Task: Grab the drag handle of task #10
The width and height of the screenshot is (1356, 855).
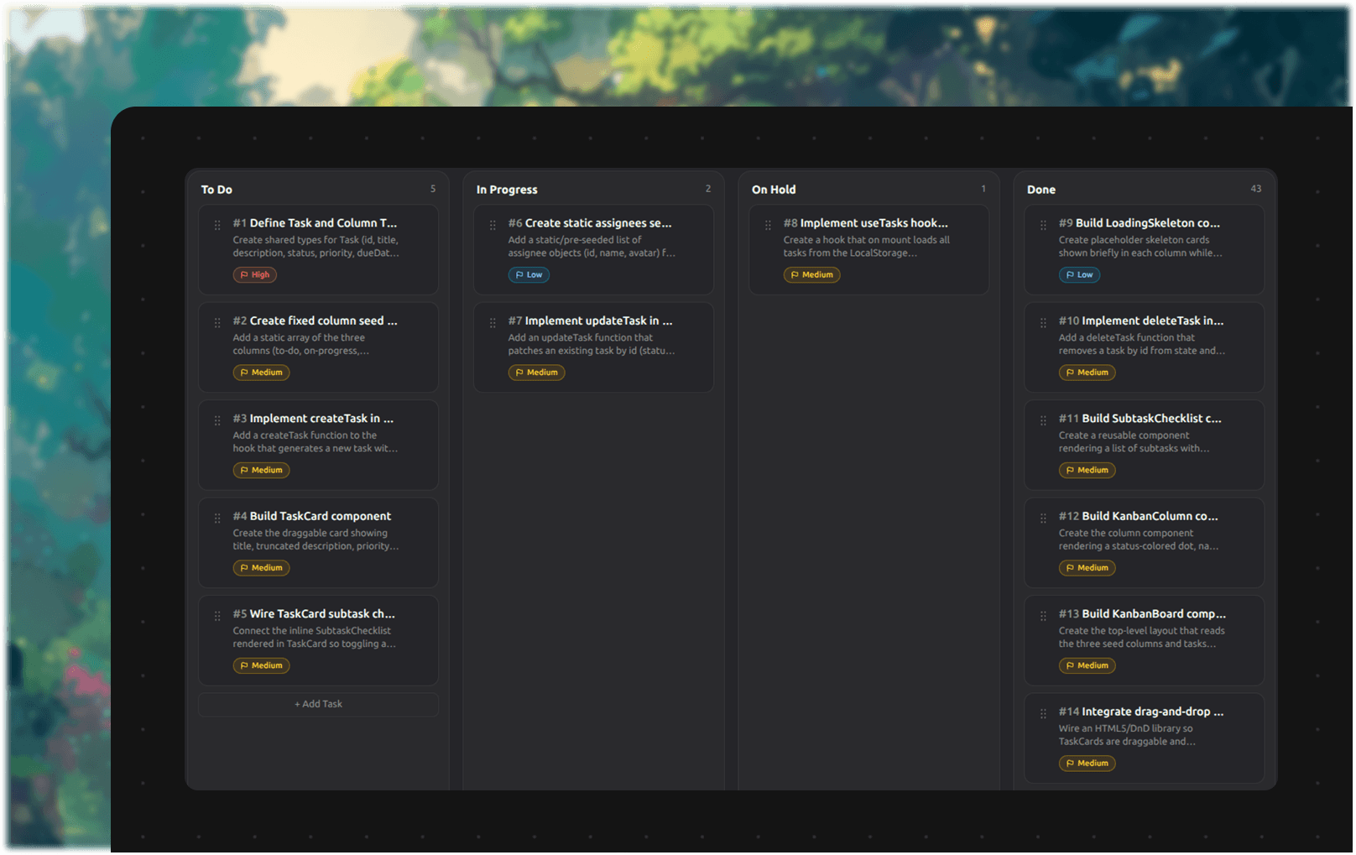Action: (1043, 323)
